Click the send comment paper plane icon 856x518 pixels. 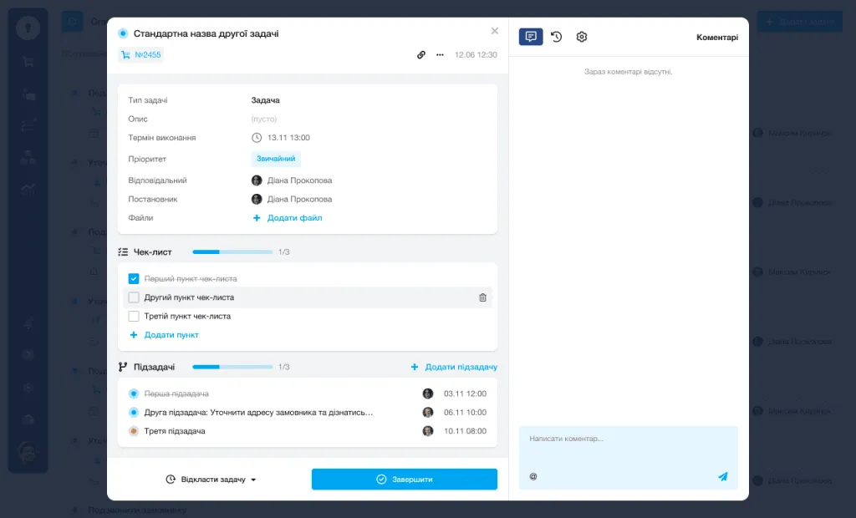pyautogui.click(x=722, y=477)
